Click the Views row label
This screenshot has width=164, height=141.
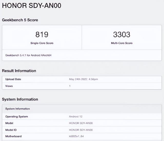pyautogui.click(x=9, y=86)
